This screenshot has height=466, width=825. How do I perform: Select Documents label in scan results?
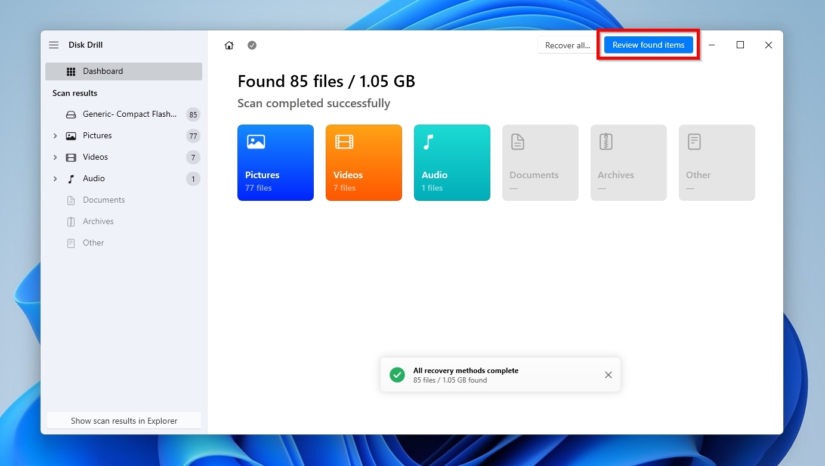(104, 200)
